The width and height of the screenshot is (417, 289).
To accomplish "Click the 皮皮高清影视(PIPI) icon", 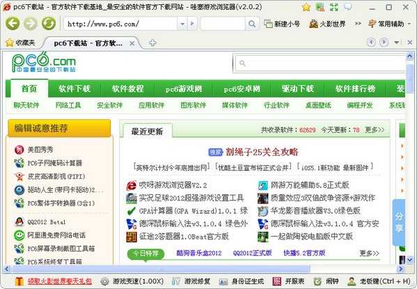I will click(x=19, y=176).
